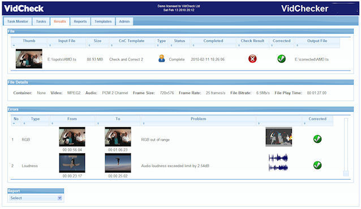
Task: Click the green Corrected checkmark in File table
Action: tap(281, 59)
